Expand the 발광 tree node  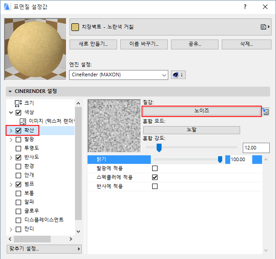pos(11,140)
